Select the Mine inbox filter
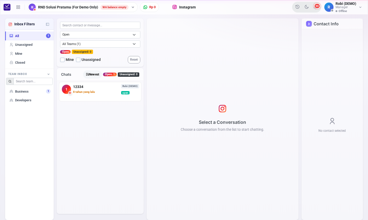Screen dimensions: 368x220 pos(29,54)
